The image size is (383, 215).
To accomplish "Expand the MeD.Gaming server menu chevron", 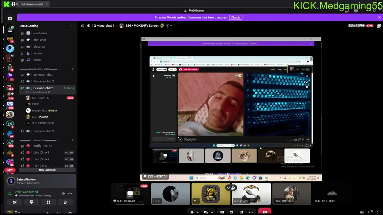I will coord(72,26).
